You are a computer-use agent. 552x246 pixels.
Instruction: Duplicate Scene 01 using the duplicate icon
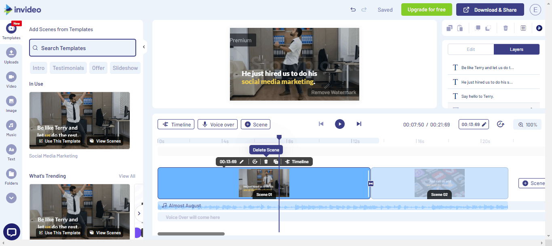275,161
